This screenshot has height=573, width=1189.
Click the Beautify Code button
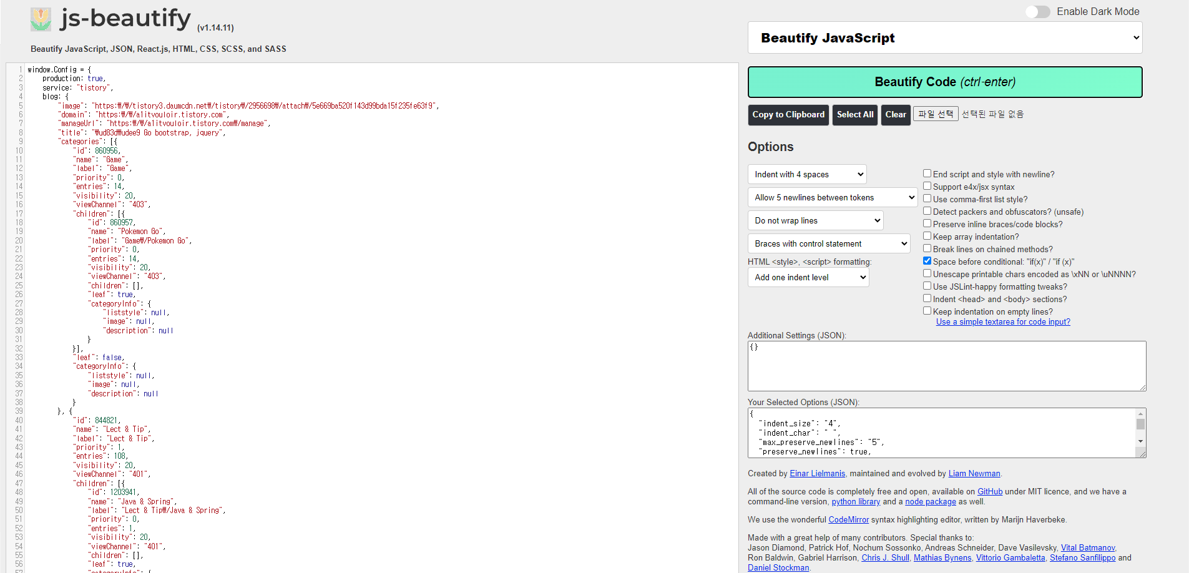[945, 82]
